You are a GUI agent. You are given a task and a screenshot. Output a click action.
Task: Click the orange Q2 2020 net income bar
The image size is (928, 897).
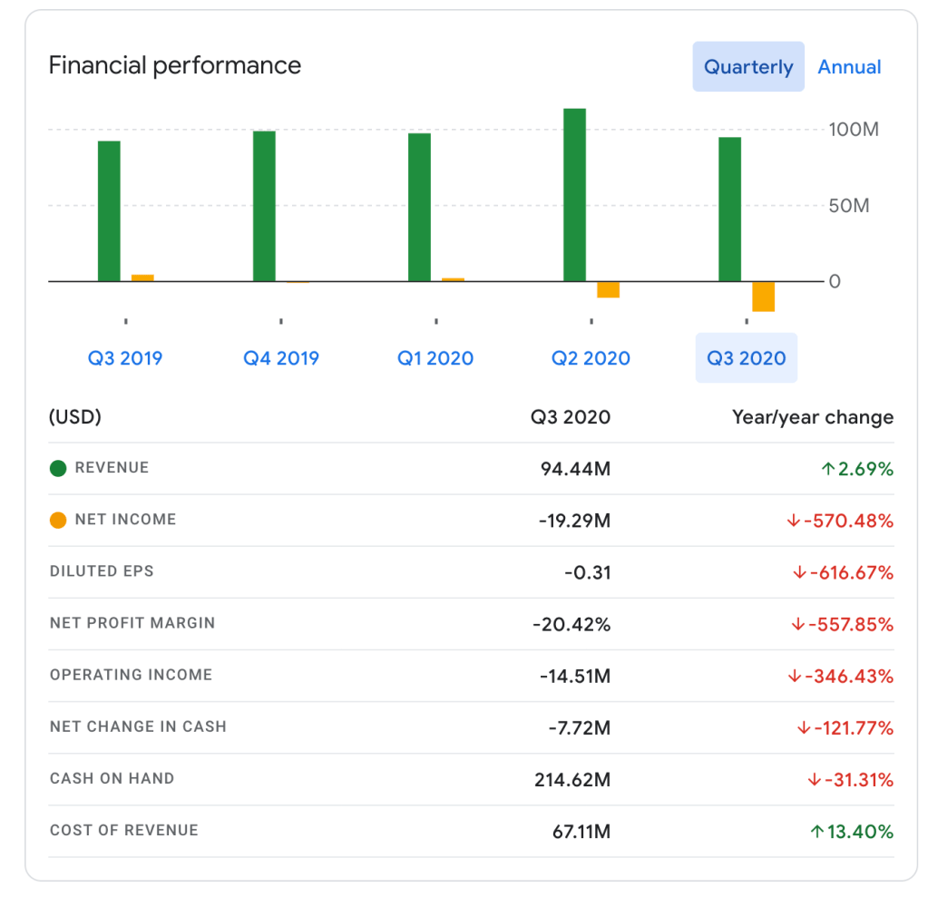tap(608, 289)
